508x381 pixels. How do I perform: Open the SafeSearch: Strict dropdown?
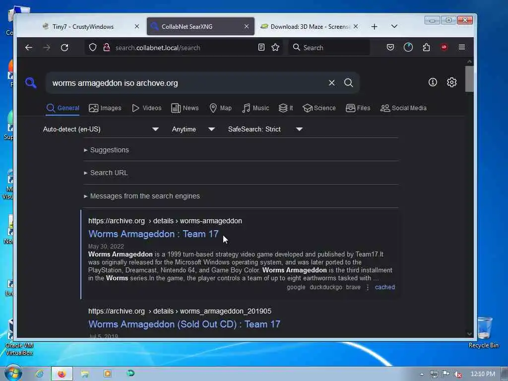(x=265, y=129)
